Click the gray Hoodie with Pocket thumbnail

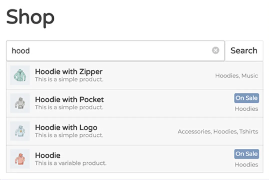[x=20, y=103]
